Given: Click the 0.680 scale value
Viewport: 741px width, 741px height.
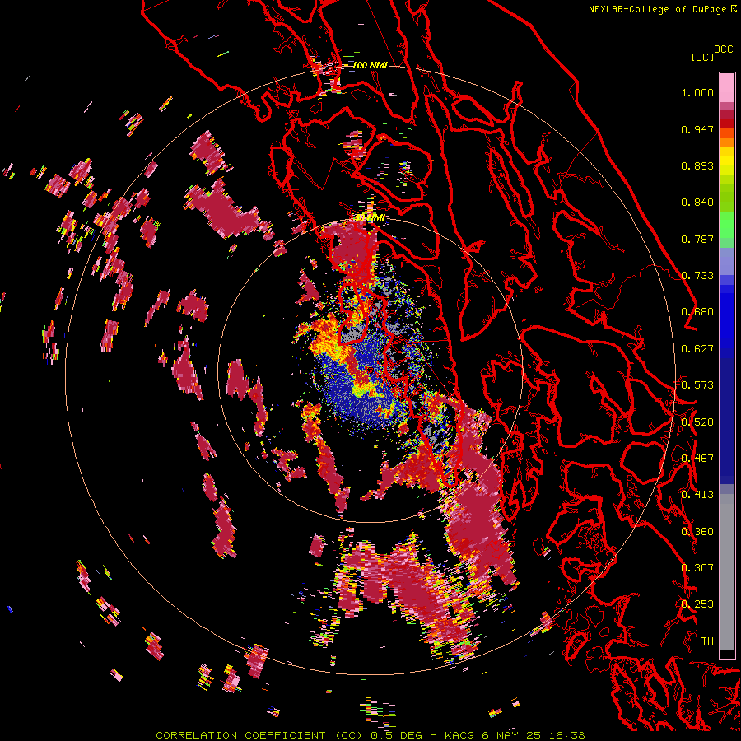Looking at the screenshot, I should pyautogui.click(x=697, y=312).
